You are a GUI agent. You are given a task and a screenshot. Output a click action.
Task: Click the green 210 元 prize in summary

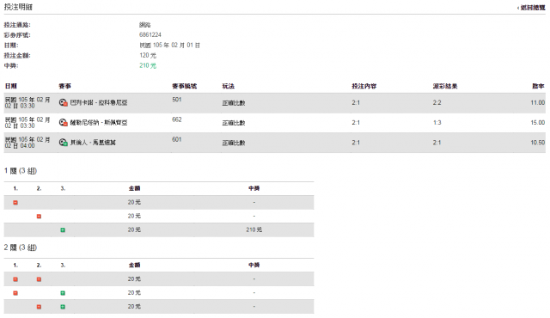(148, 65)
